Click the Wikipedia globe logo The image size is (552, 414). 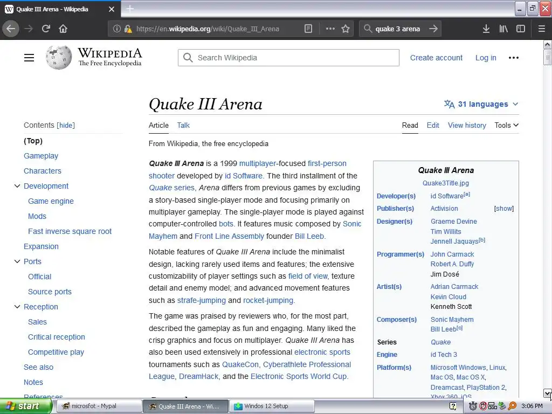59,57
